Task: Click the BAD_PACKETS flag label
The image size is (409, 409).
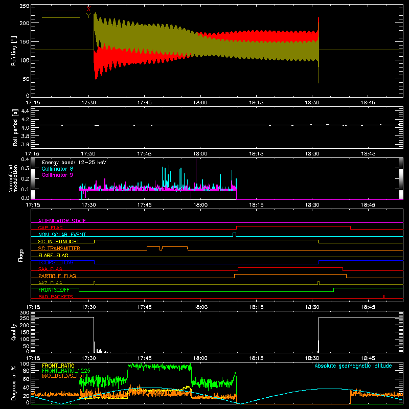Action: click(x=56, y=297)
